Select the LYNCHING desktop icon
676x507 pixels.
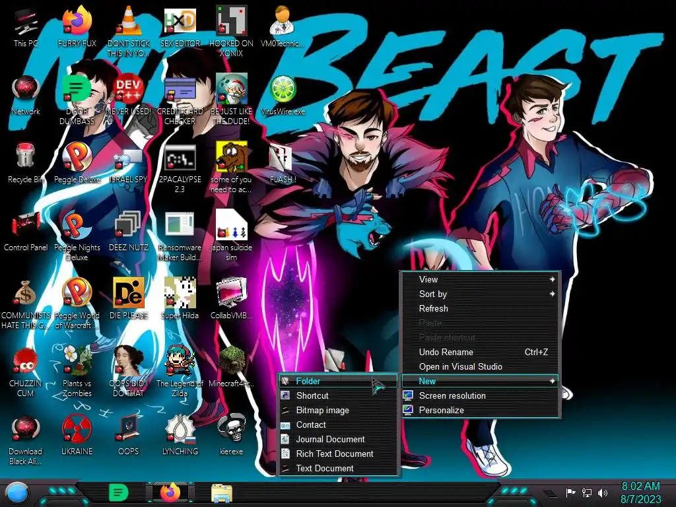click(x=180, y=434)
